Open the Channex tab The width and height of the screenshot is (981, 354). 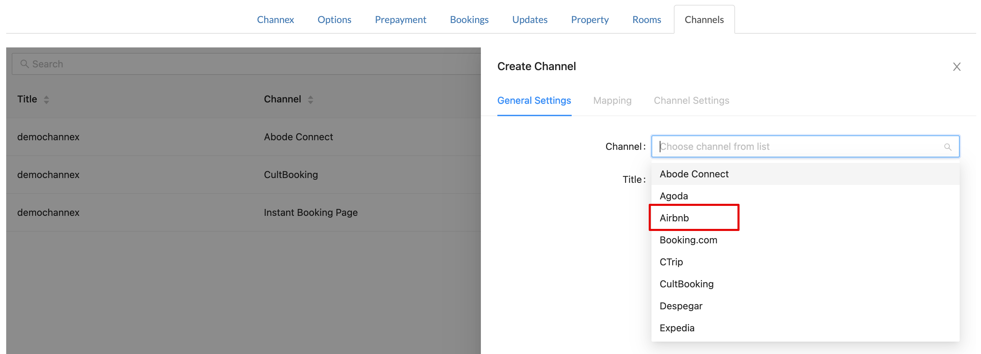pyautogui.click(x=275, y=19)
